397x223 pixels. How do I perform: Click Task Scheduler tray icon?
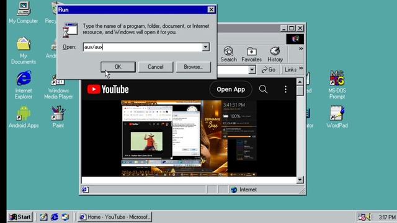pyautogui.click(x=362, y=217)
